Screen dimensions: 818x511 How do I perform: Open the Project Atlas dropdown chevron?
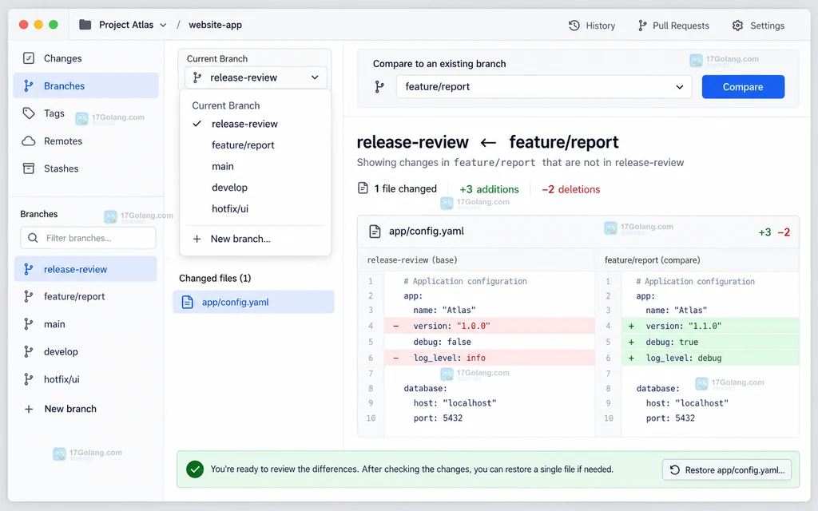point(163,25)
